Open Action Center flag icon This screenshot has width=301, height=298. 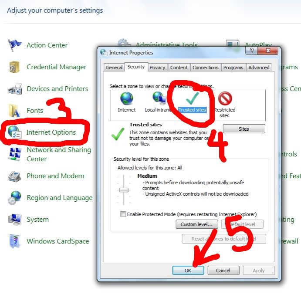pos(14,45)
